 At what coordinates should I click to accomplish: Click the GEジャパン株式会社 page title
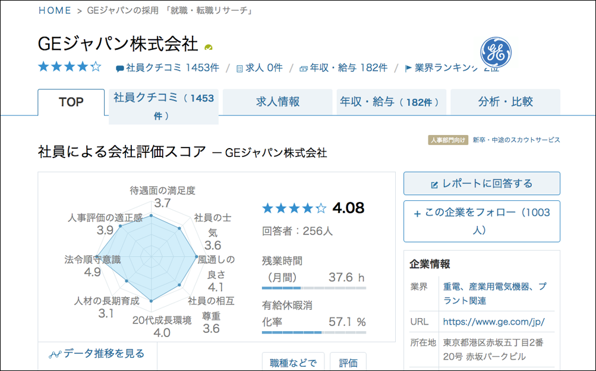[x=118, y=44]
